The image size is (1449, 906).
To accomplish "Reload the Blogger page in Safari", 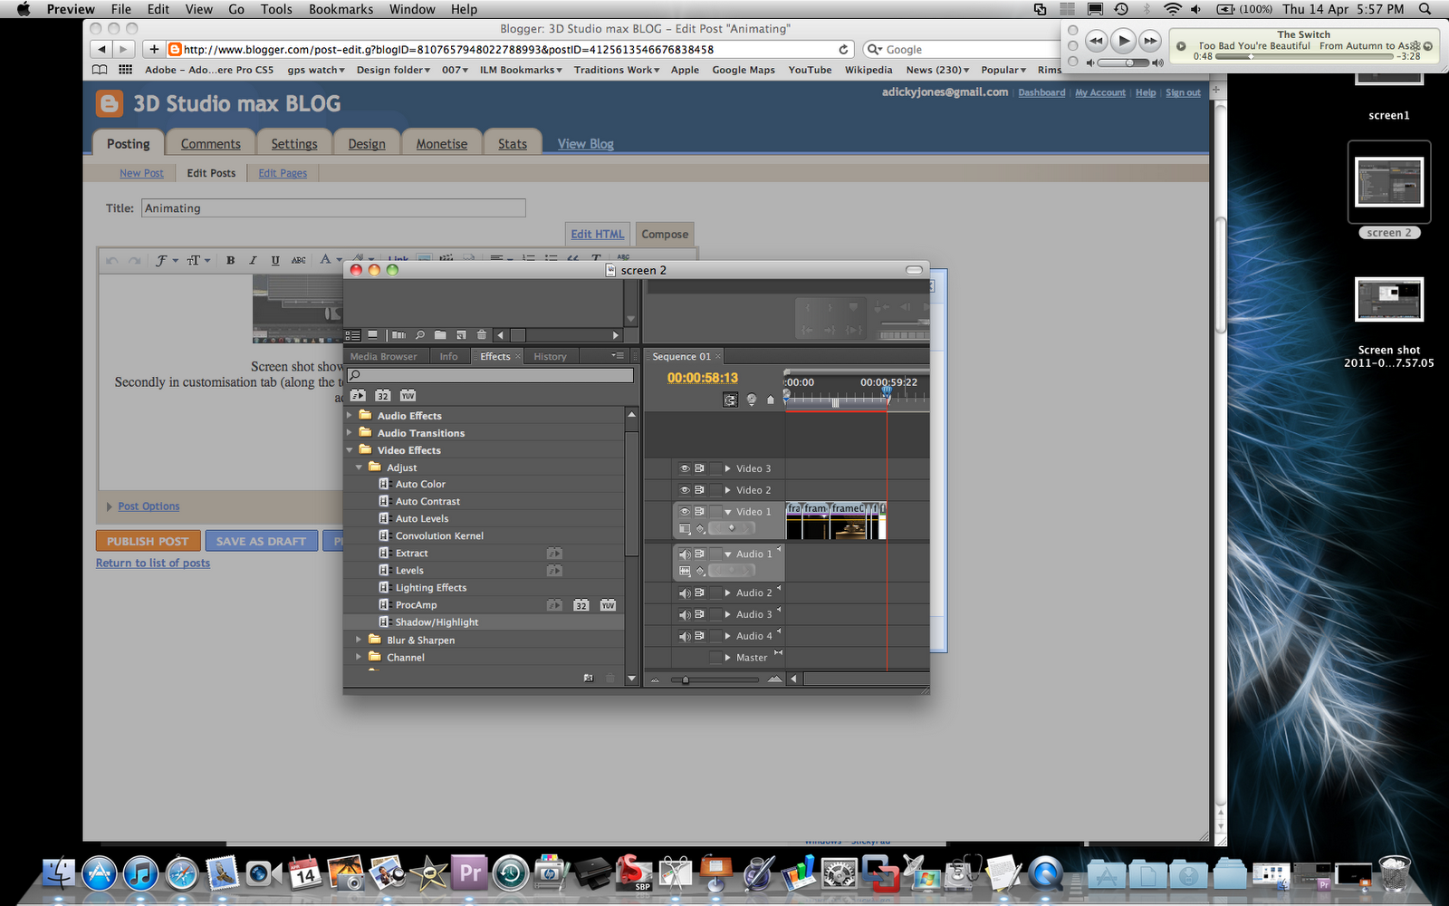I will tap(843, 49).
